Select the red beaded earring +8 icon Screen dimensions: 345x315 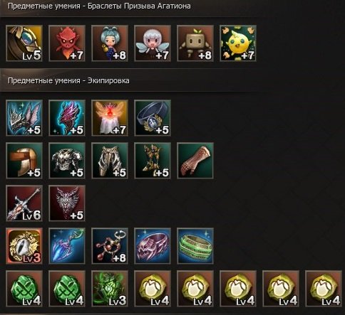[110, 246]
